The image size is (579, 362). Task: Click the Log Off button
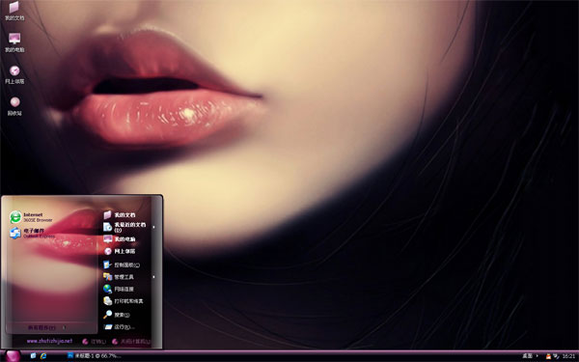pyautogui.click(x=94, y=342)
